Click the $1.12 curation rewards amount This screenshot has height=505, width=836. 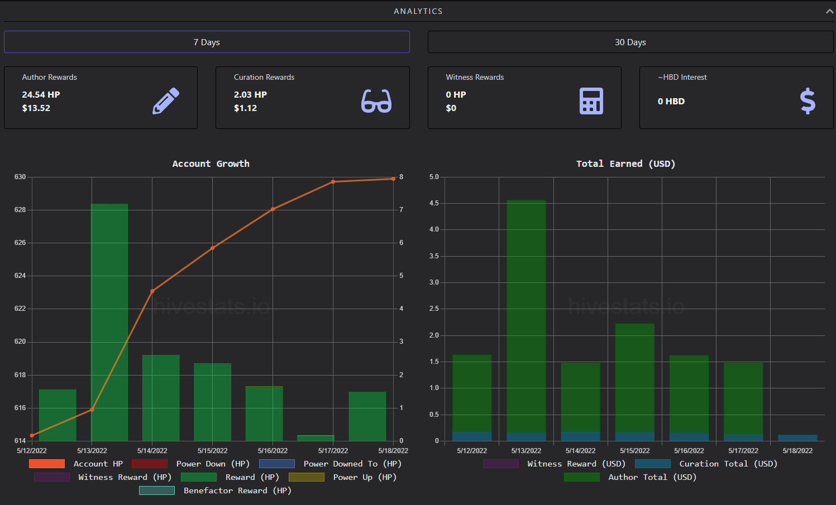click(x=245, y=108)
